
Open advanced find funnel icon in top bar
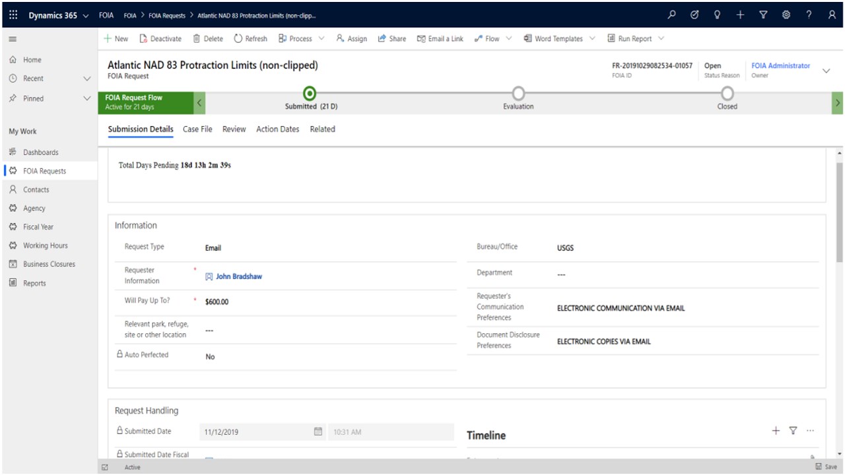[x=763, y=15]
